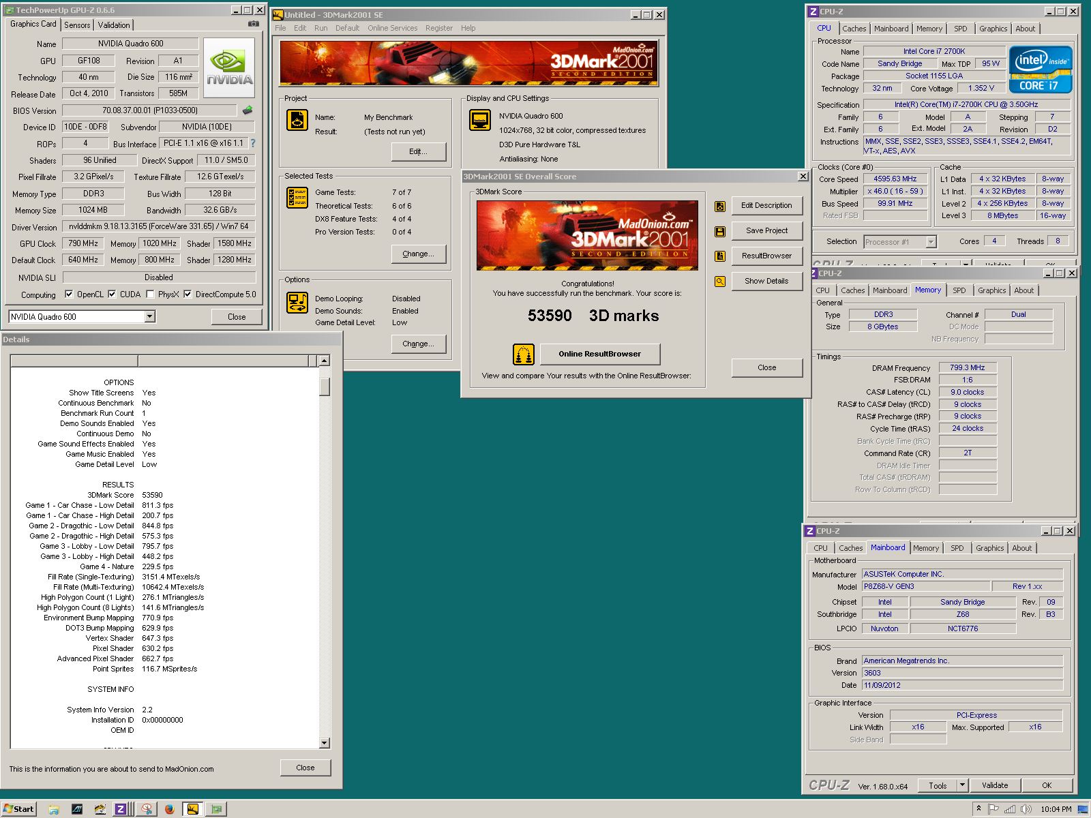Click the ResultBrowser icon beside its button

[x=720, y=256]
